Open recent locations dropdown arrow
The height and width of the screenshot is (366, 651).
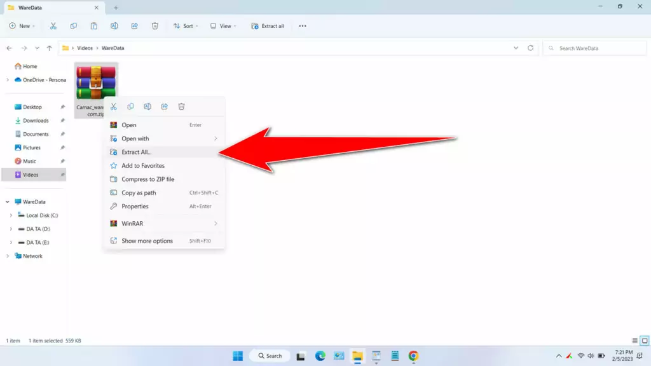pyautogui.click(x=37, y=48)
